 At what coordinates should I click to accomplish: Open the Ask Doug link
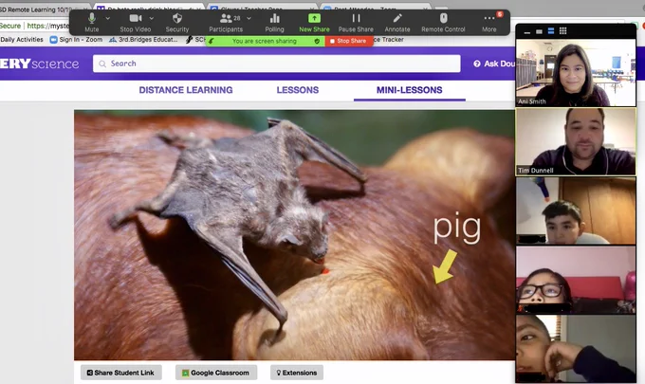[494, 64]
